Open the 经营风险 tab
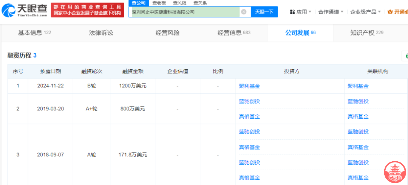 [168, 33]
